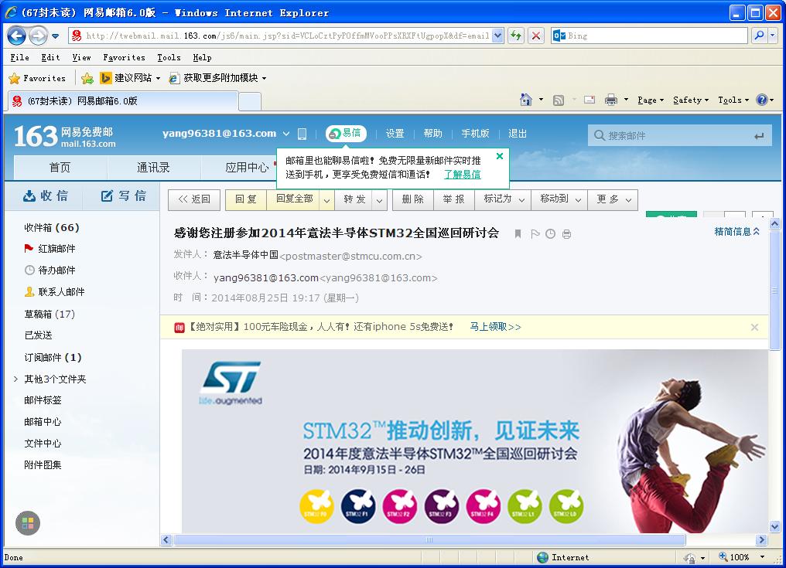Click the 删除 delete button
786x568 pixels.
(412, 200)
